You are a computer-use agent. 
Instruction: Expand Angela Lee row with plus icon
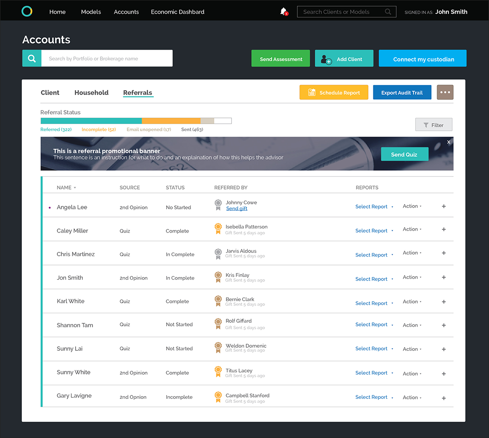tap(444, 206)
